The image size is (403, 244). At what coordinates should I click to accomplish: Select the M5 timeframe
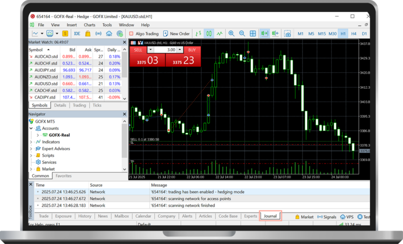pyautogui.click(x=311, y=34)
